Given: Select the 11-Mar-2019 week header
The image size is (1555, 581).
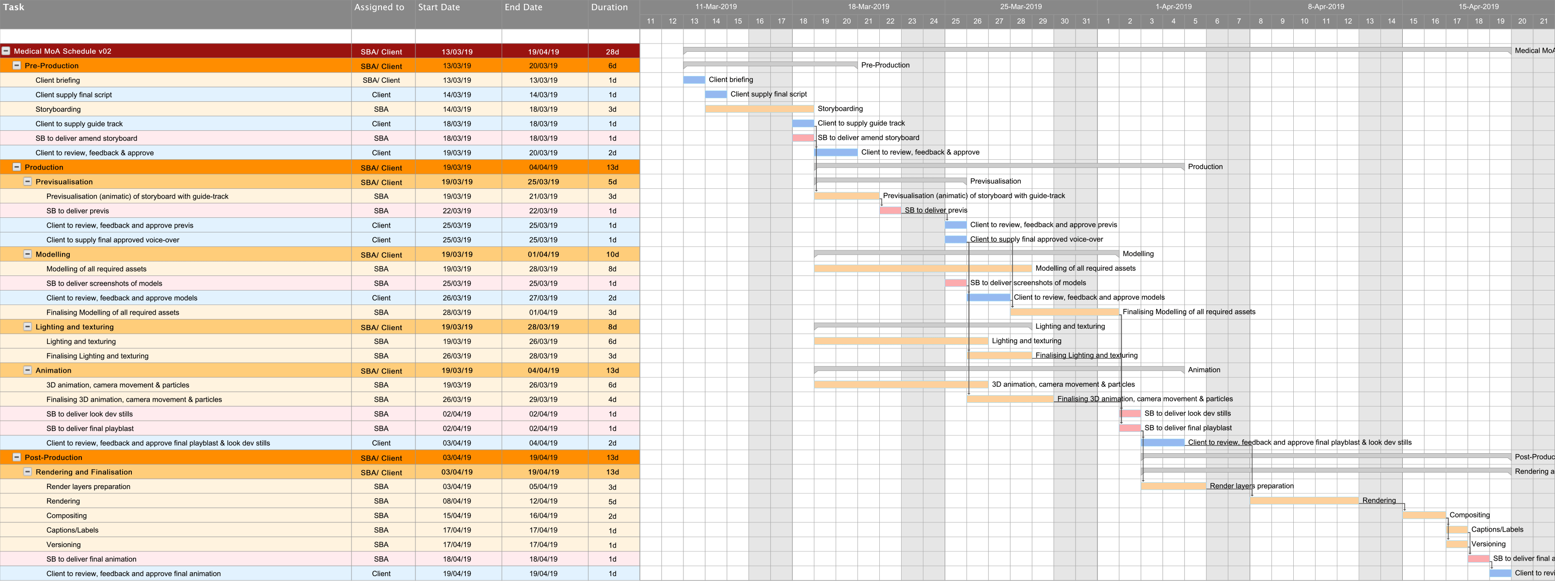Looking at the screenshot, I should [716, 7].
